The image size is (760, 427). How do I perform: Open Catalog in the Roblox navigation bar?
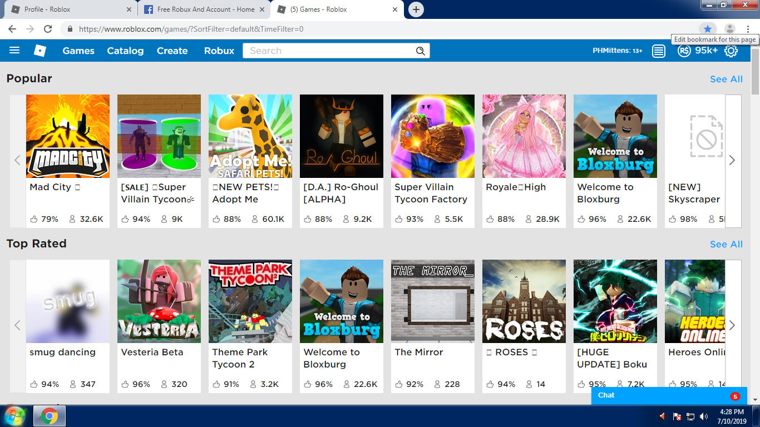click(125, 51)
